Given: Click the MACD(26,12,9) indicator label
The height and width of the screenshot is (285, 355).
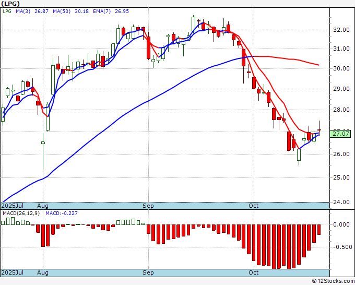Looking at the screenshot, I should pyautogui.click(x=21, y=213).
